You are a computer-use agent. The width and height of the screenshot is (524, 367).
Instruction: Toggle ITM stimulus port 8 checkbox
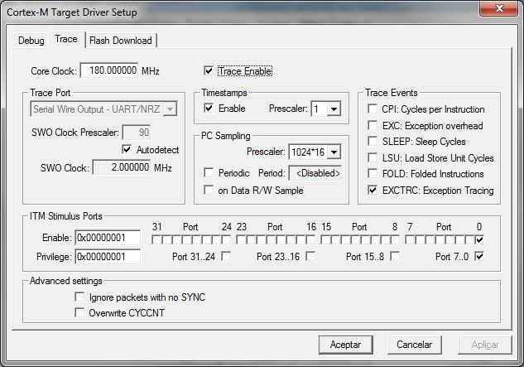tap(396, 239)
